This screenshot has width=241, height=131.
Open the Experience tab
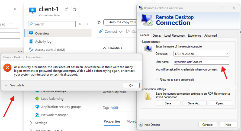194,36
